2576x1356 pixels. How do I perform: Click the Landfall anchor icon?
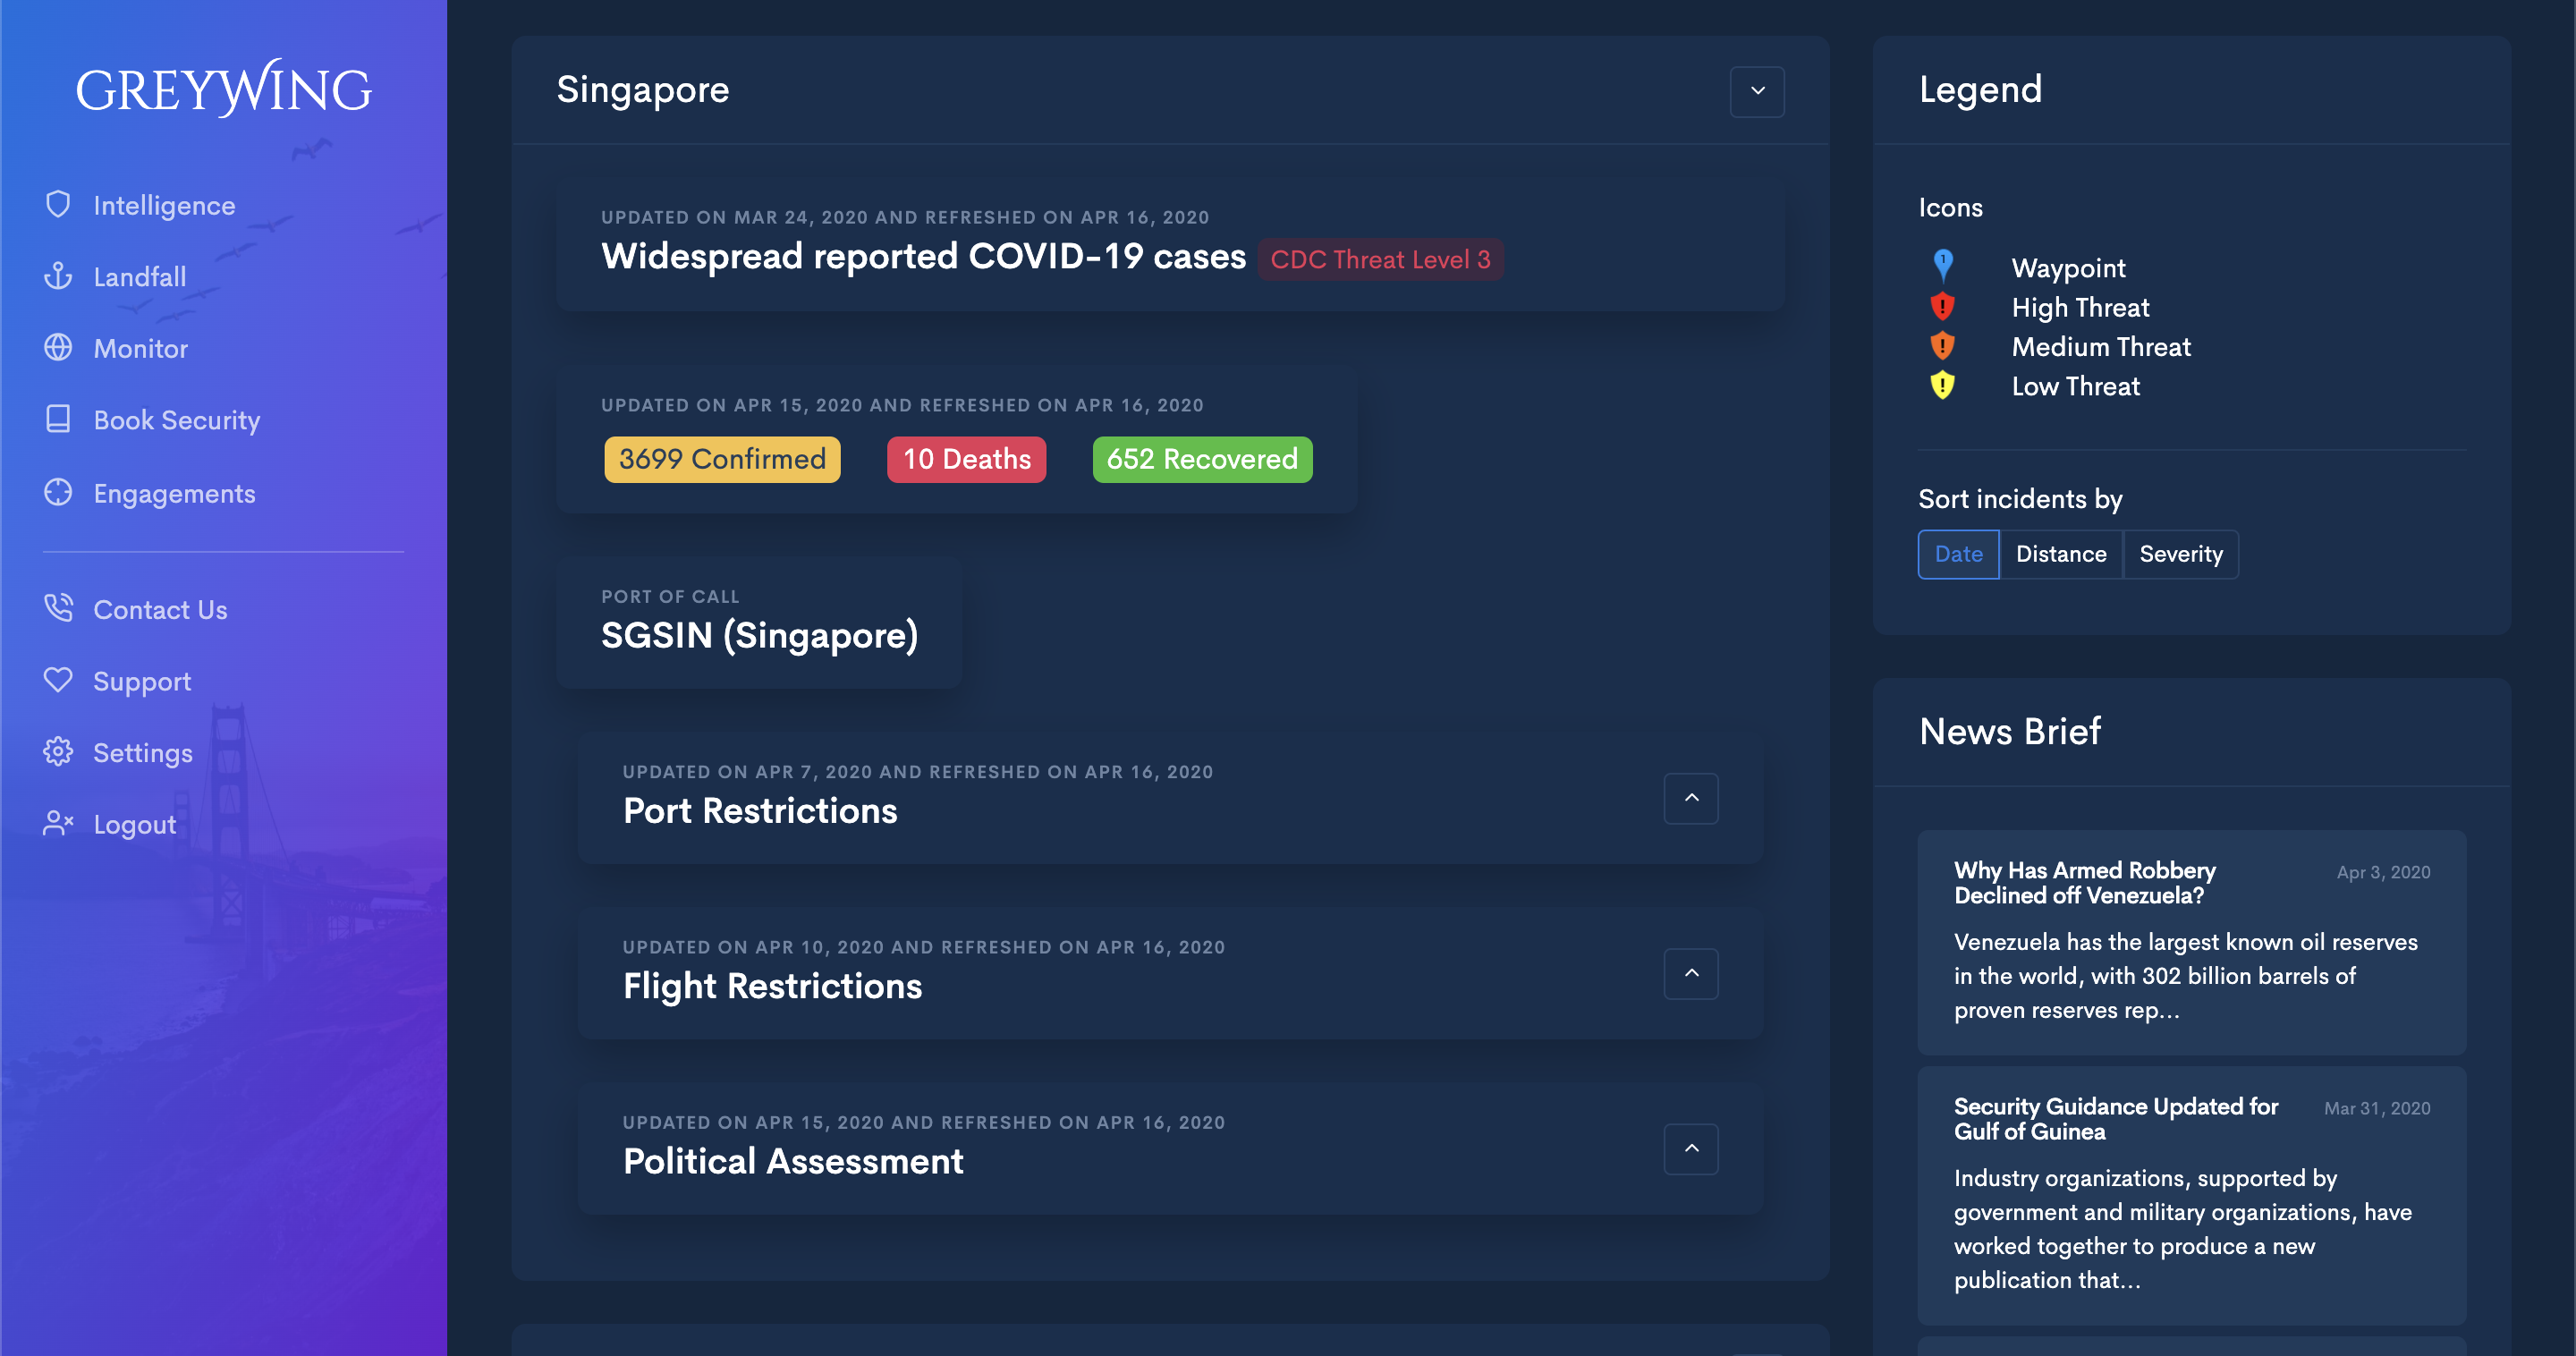58,276
